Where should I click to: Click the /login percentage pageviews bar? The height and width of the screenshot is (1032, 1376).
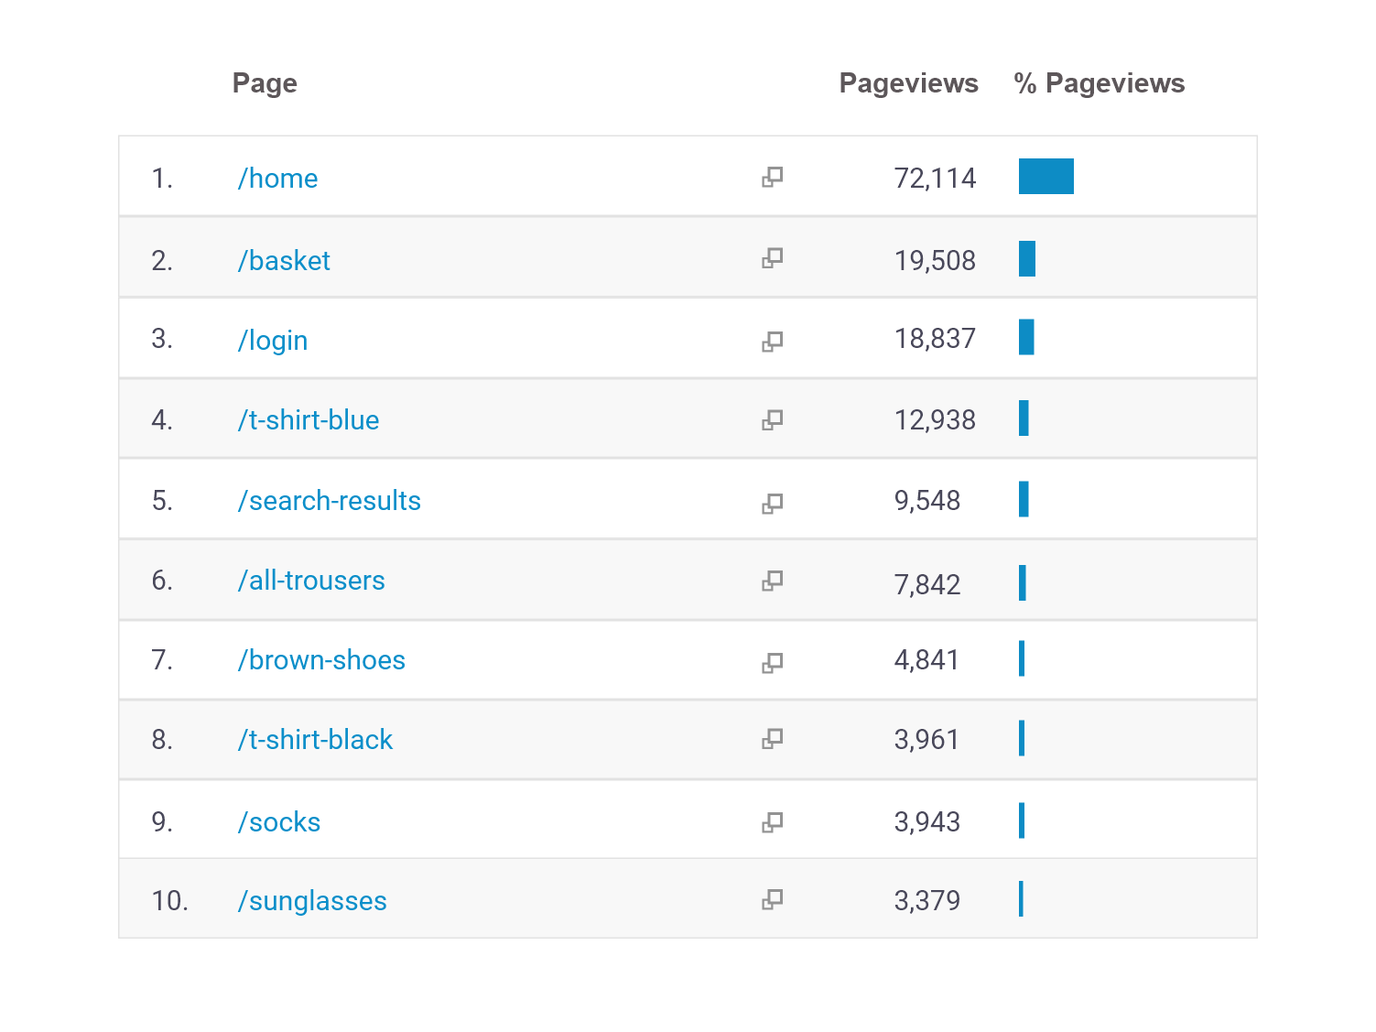1026,337
